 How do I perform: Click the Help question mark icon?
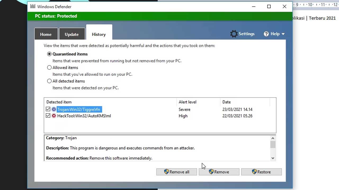[x=266, y=34]
